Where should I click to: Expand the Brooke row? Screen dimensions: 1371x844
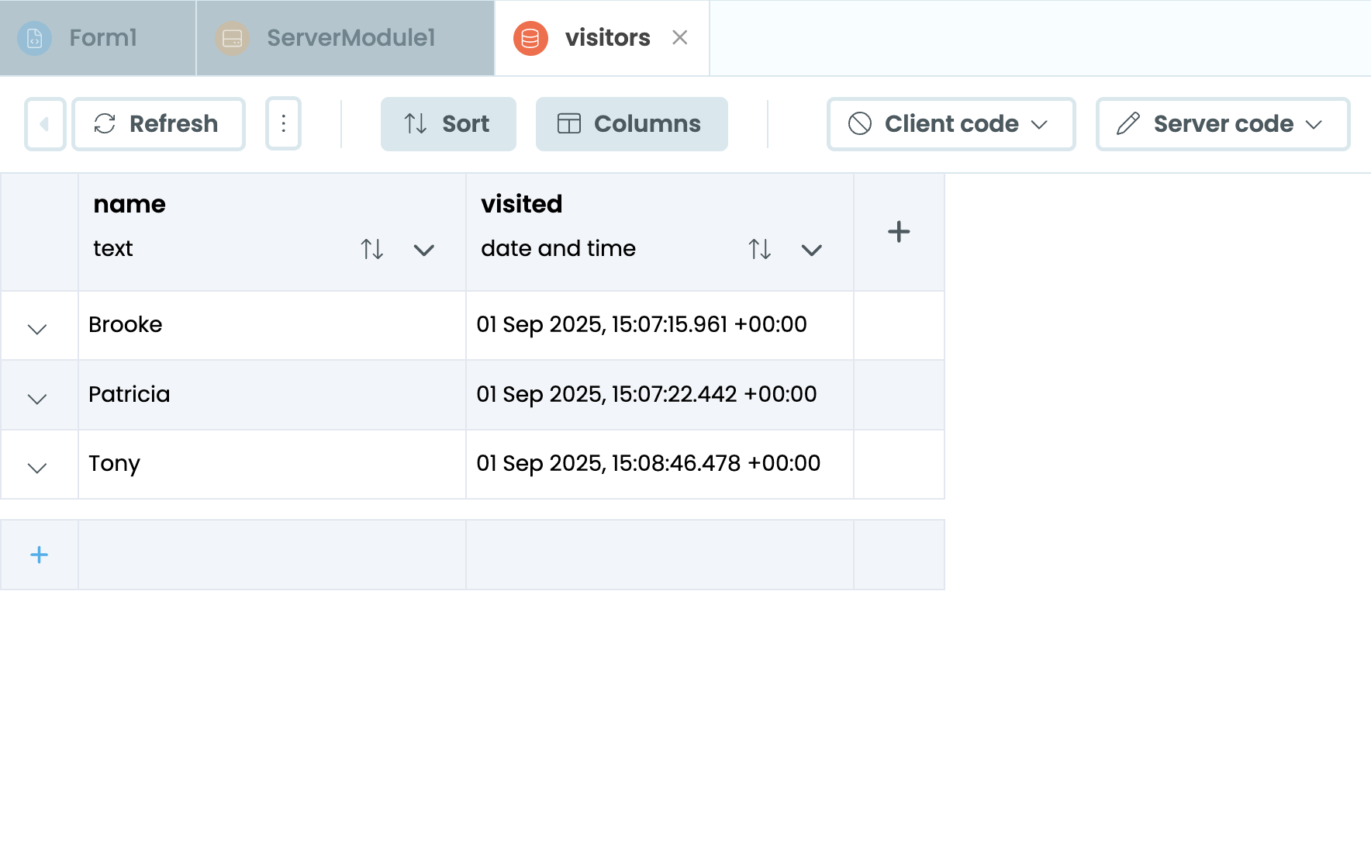pos(37,329)
